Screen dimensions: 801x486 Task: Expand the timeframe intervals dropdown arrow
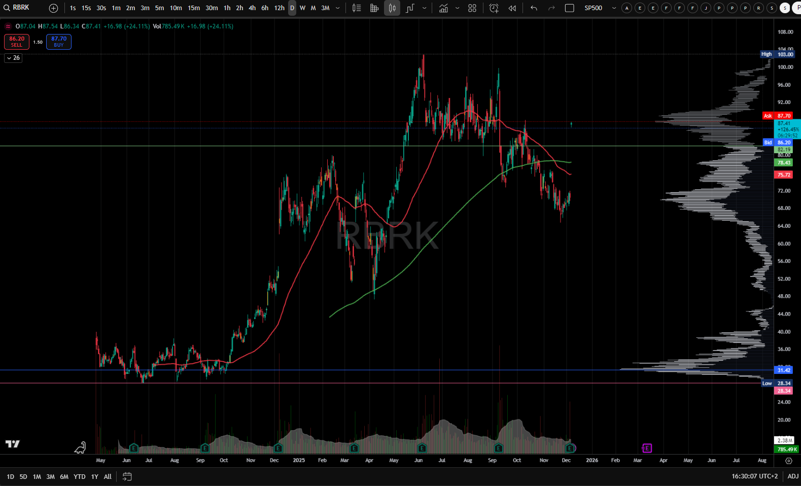pyautogui.click(x=338, y=8)
